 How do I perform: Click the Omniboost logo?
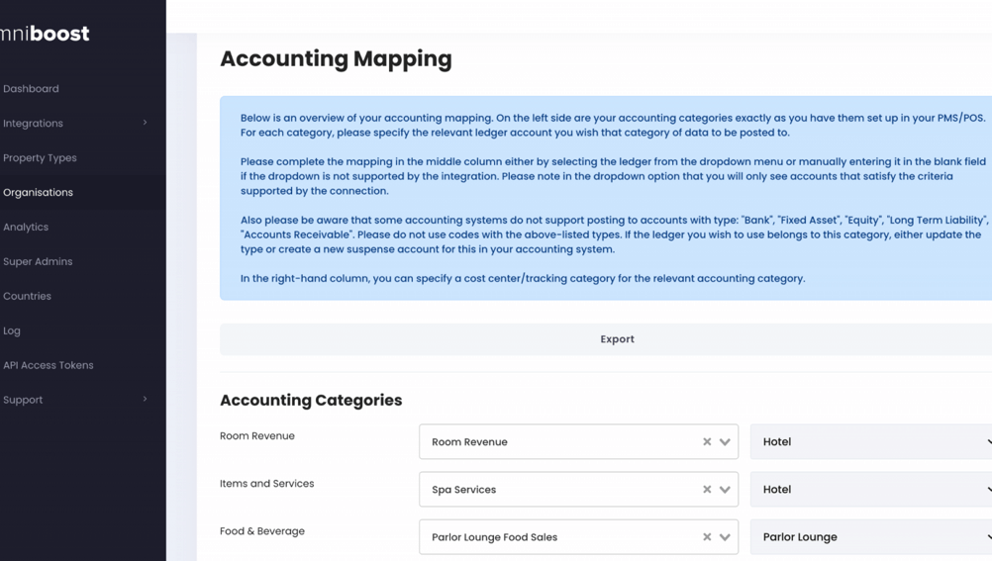(46, 34)
